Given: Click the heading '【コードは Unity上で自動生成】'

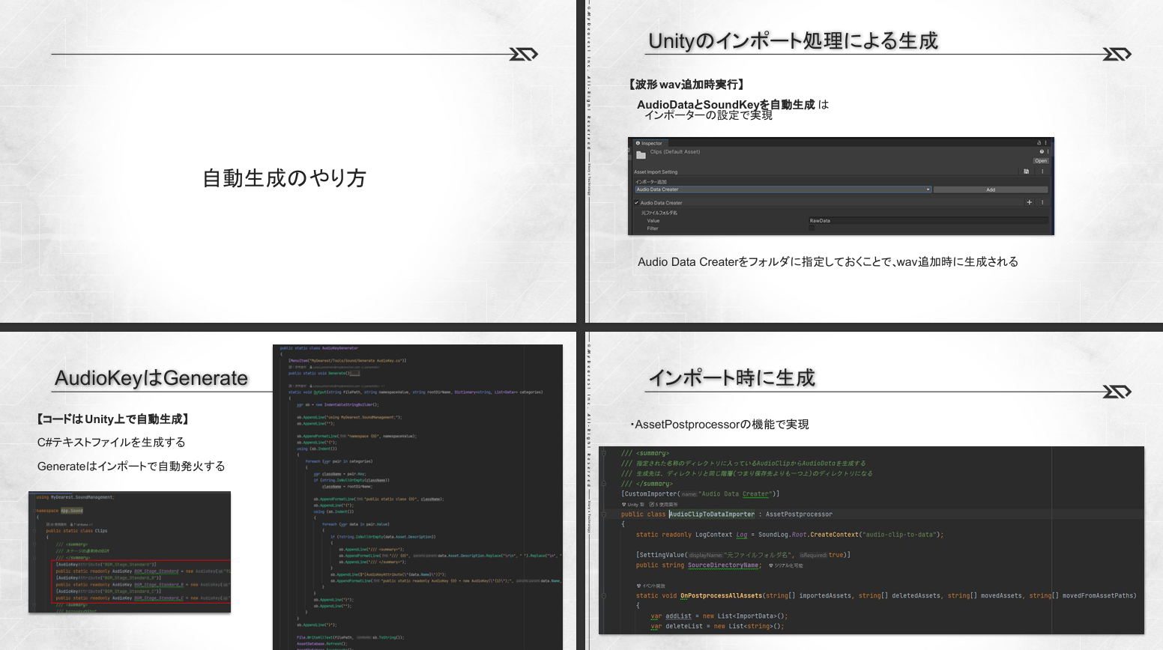Looking at the screenshot, I should (x=113, y=419).
